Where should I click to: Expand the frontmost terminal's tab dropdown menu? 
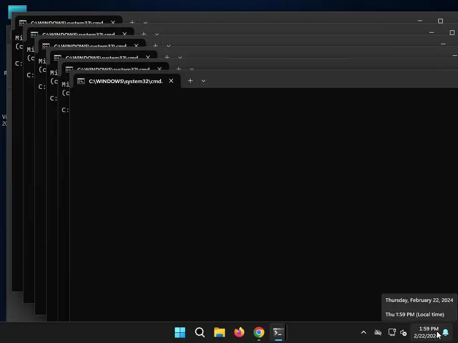tap(204, 81)
